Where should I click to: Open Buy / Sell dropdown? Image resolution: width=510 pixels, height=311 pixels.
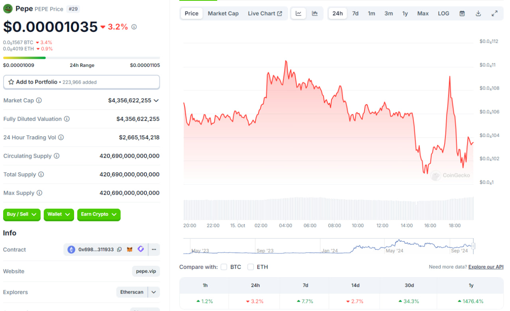22,215
